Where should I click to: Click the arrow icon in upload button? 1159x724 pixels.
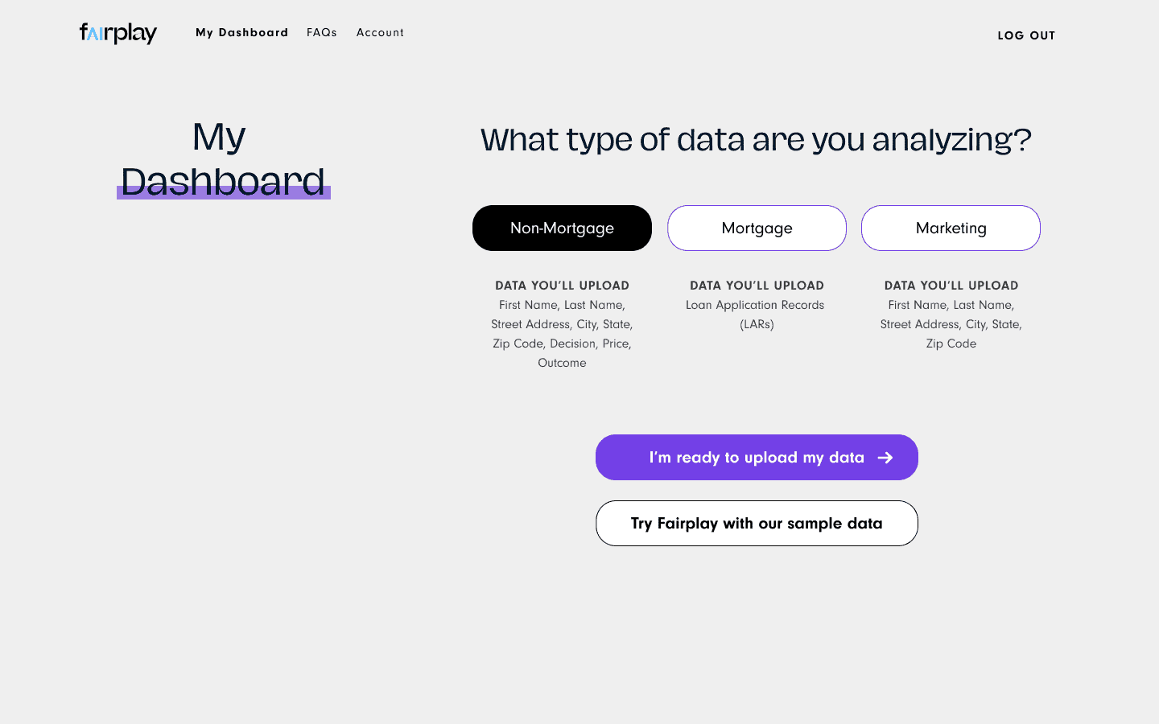(x=885, y=458)
